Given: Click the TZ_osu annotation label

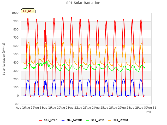Looking at the screenshot, I should [28, 11].
